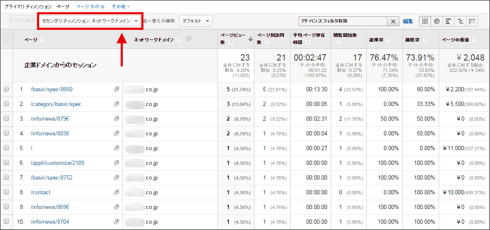Image resolution: width=490 pixels, height=230 pixels.
Task: Select ページ タイトル primary dimension
Action: [90, 7]
